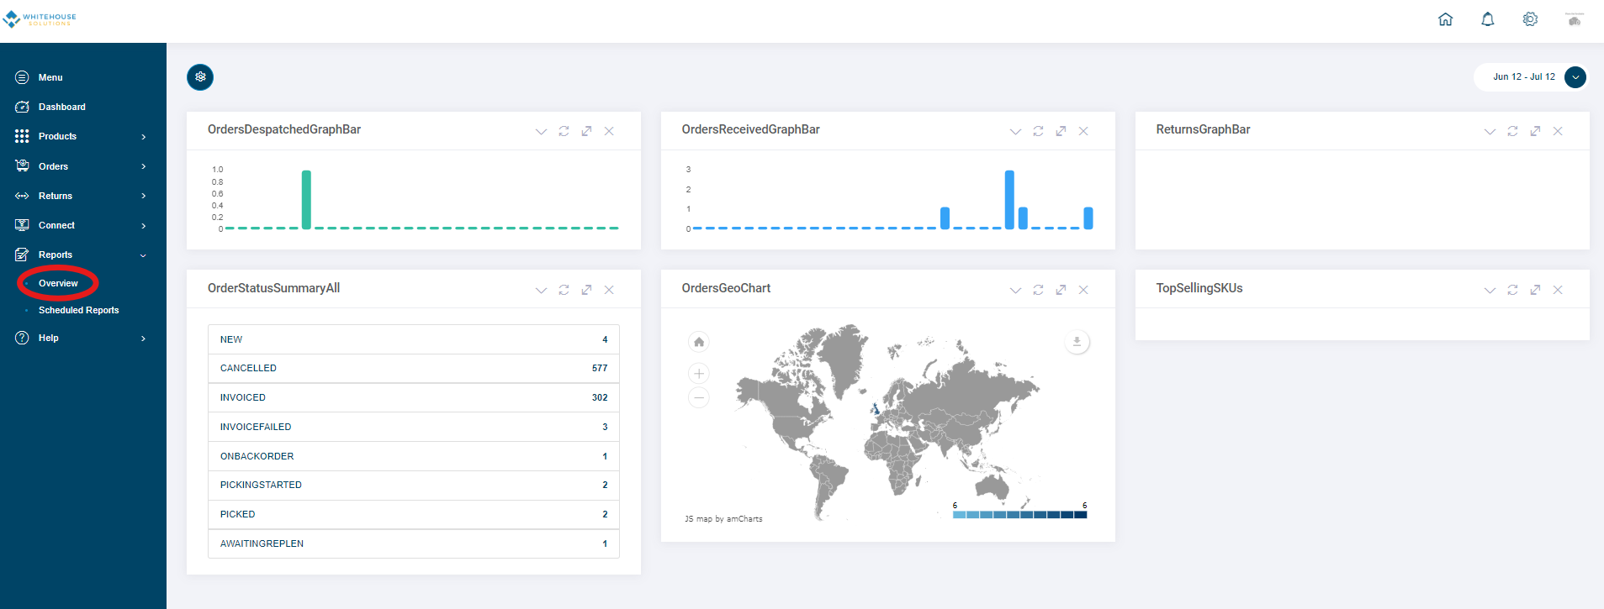Open the settings gear in top bar
Viewport: 1604px width, 609px height.
pyautogui.click(x=1530, y=19)
